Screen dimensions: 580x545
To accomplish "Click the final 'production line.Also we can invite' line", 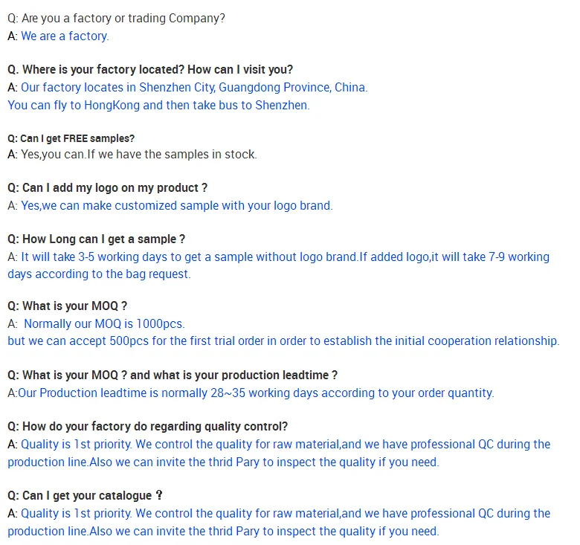I will [223, 532].
